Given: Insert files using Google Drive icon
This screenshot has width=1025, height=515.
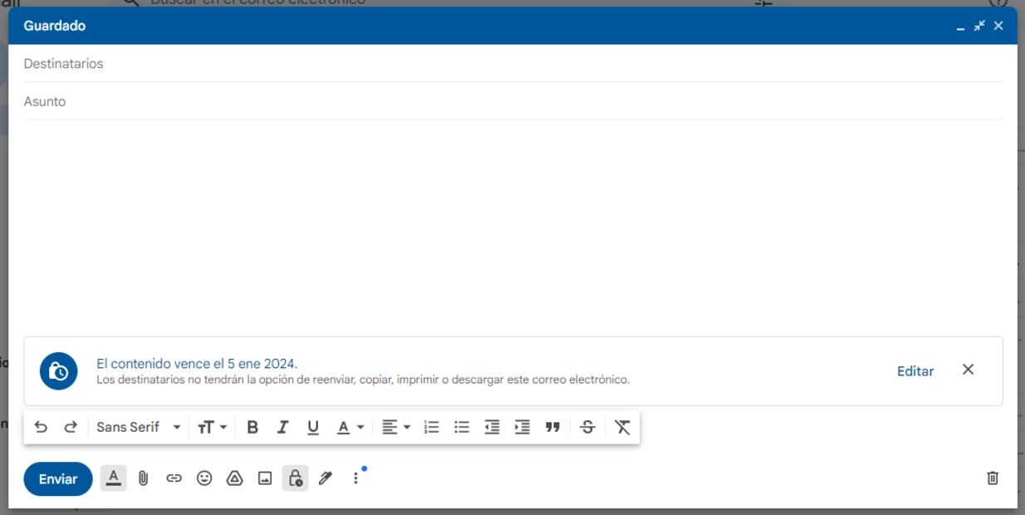Looking at the screenshot, I should click(x=234, y=478).
